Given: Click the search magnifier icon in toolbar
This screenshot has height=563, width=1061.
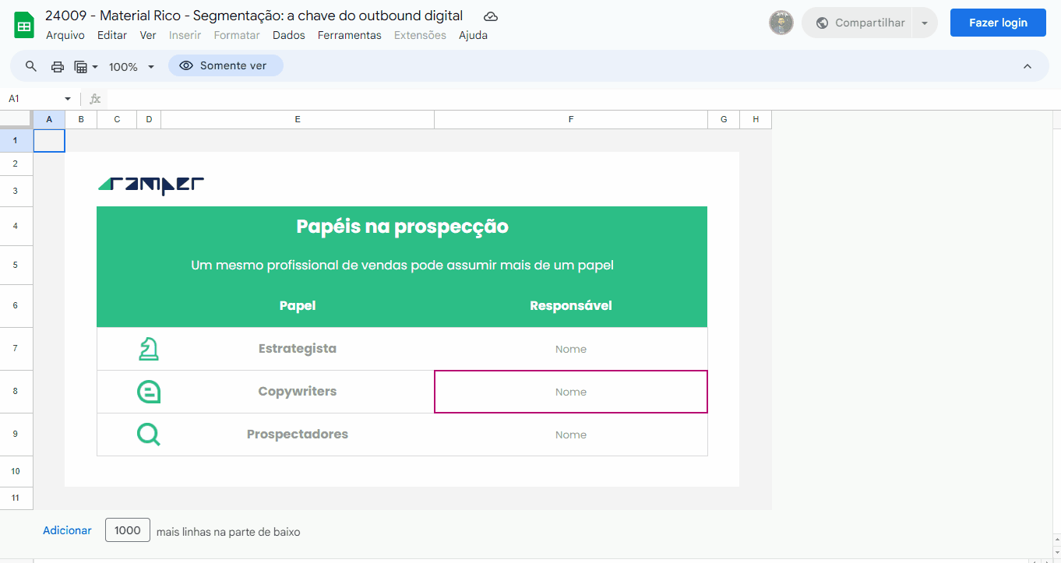Looking at the screenshot, I should [x=31, y=66].
